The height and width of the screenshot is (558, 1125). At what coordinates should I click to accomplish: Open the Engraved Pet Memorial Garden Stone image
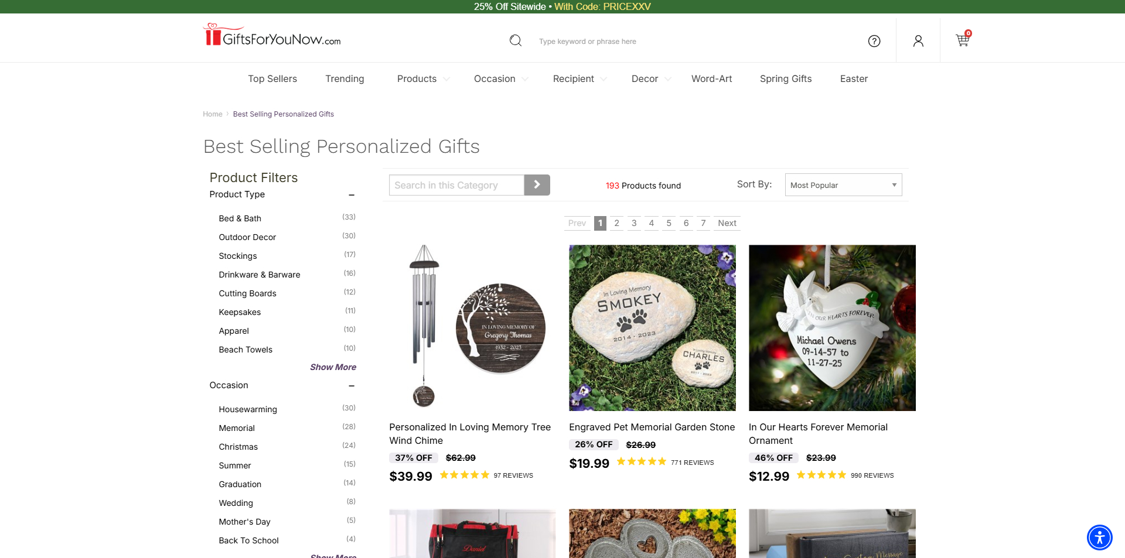pos(652,328)
